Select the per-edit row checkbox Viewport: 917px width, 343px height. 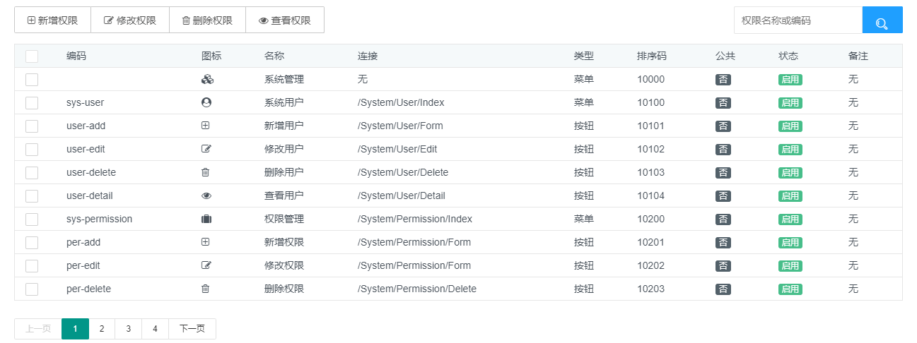pyautogui.click(x=32, y=266)
